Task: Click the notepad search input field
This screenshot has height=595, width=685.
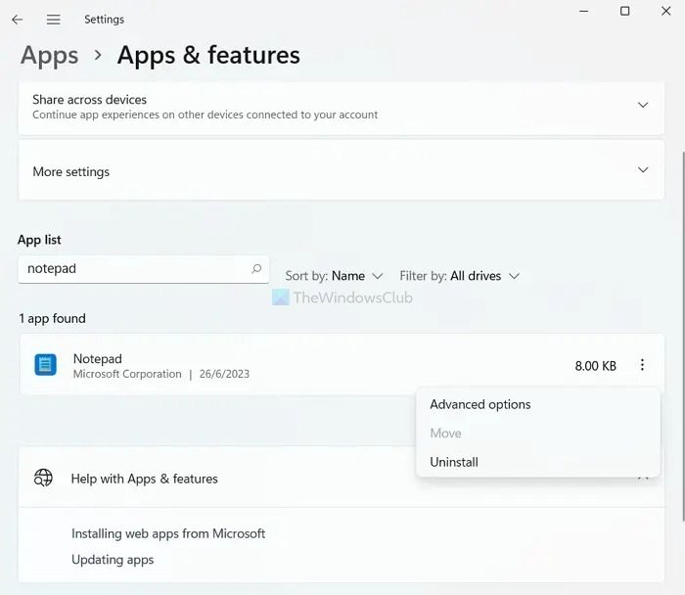Action: click(144, 269)
